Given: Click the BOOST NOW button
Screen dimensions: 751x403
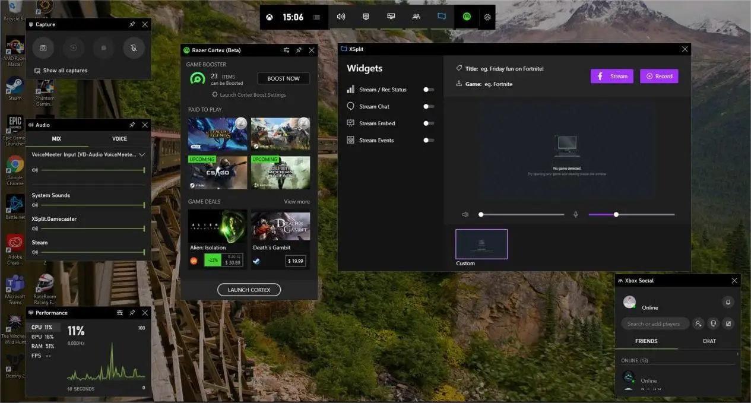Looking at the screenshot, I should coord(283,78).
